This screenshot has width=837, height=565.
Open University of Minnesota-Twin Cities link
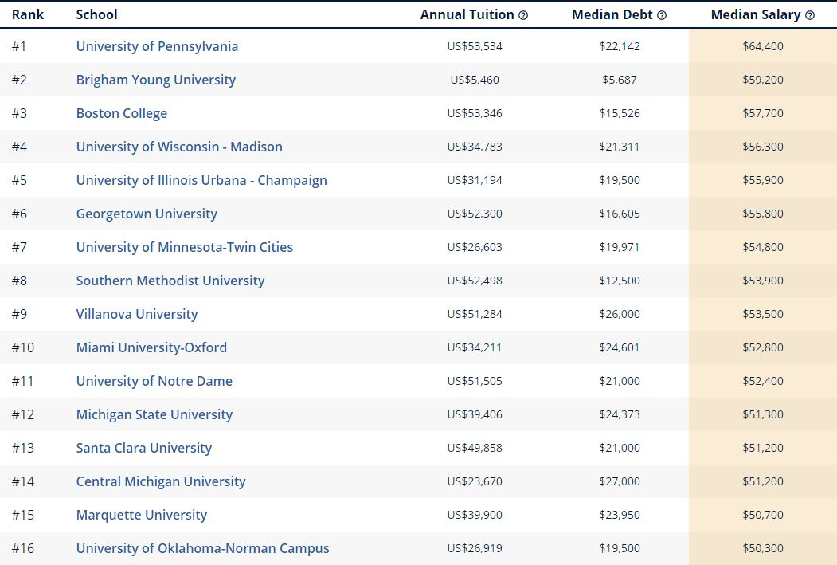point(185,247)
